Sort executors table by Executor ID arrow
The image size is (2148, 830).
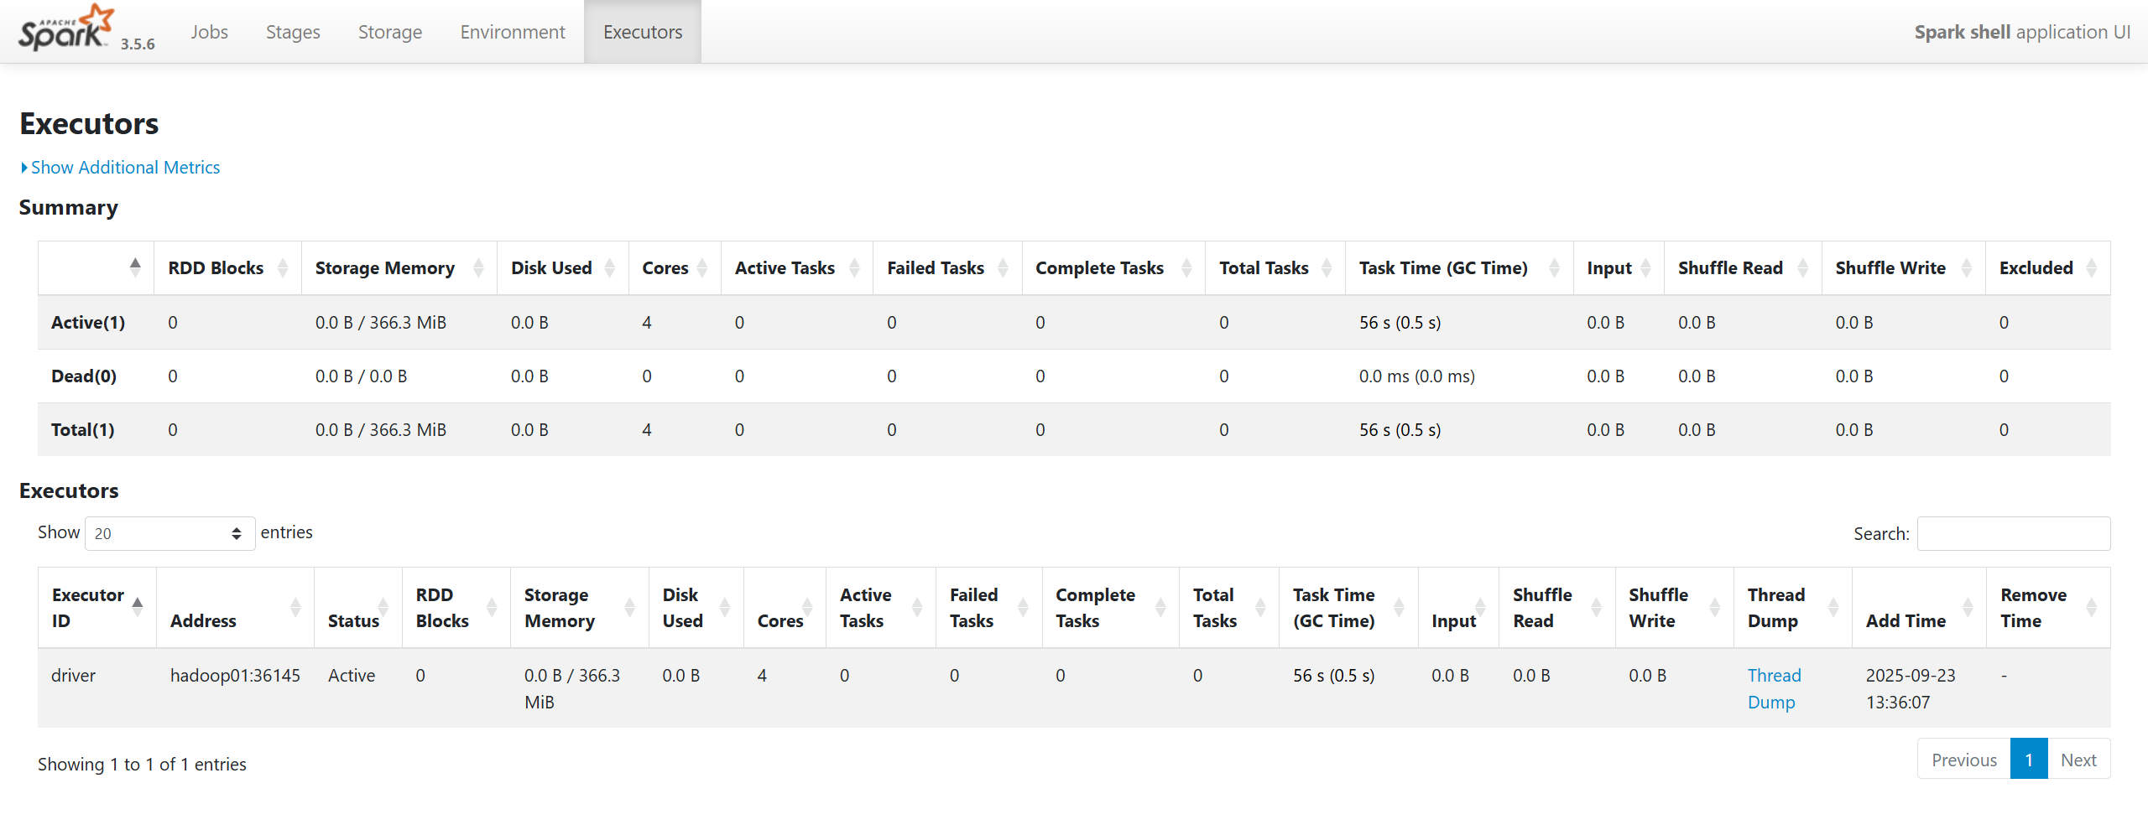click(138, 607)
